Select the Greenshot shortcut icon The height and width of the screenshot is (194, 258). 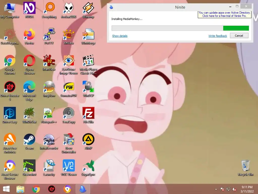pyautogui.click(x=29, y=168)
